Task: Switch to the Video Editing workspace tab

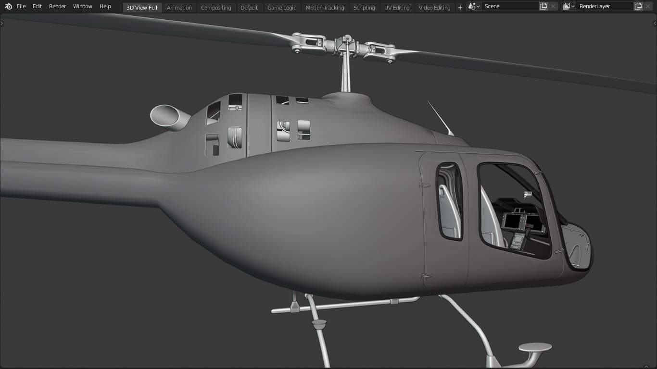Action: click(x=435, y=7)
